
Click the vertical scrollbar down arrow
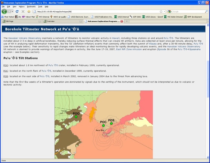(208, 157)
